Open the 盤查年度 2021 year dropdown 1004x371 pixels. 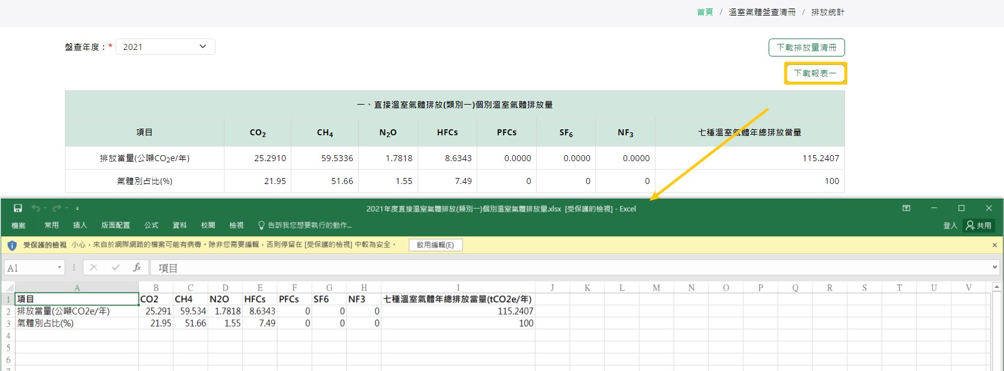[166, 47]
